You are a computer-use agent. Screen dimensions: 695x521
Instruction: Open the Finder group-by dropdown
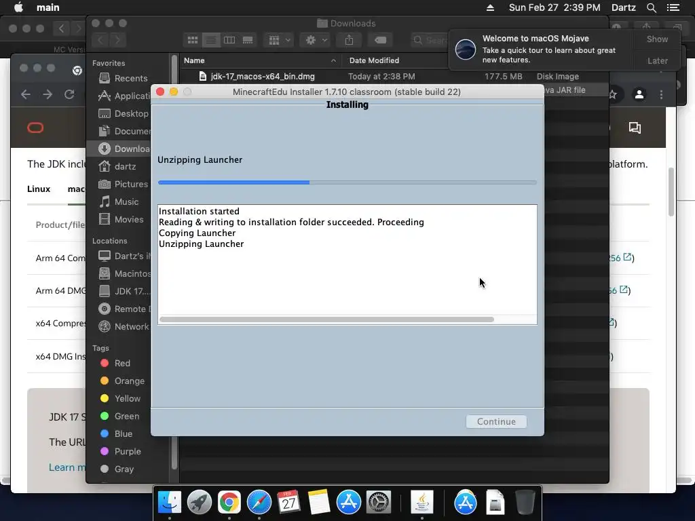pyautogui.click(x=278, y=40)
